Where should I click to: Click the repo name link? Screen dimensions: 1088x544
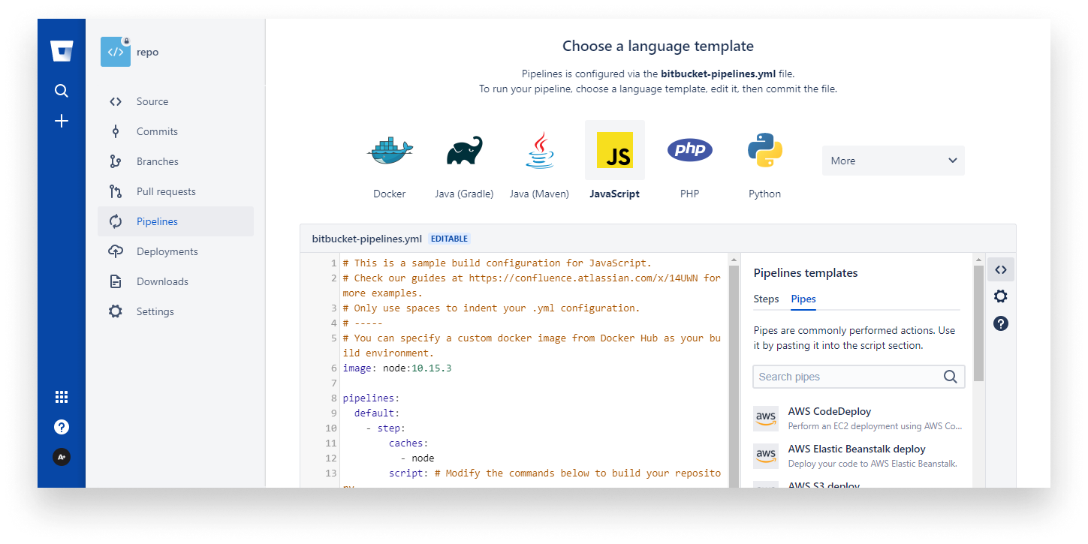coord(147,53)
